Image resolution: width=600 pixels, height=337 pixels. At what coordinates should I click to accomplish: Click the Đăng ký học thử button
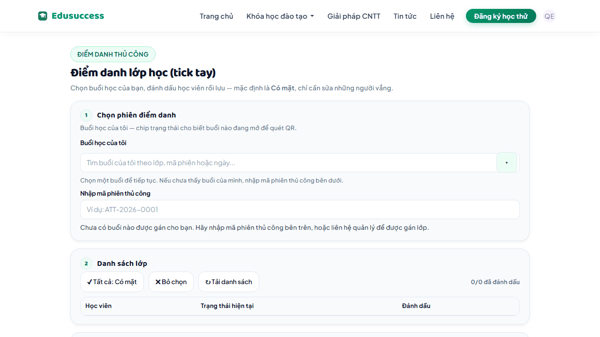pyautogui.click(x=501, y=16)
